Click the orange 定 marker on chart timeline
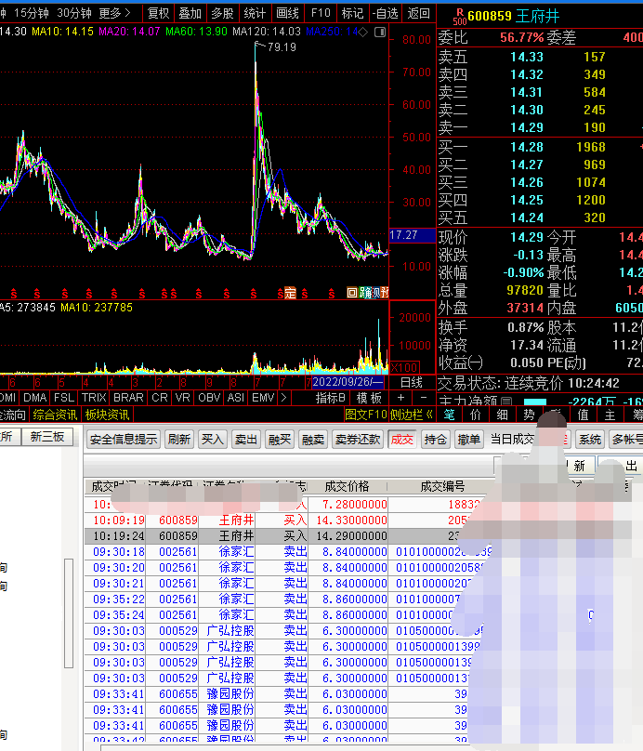The image size is (643, 751). [x=291, y=293]
